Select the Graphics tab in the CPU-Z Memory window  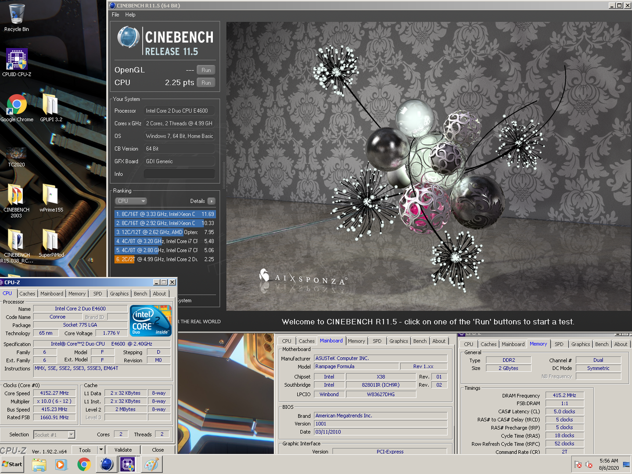coord(581,344)
